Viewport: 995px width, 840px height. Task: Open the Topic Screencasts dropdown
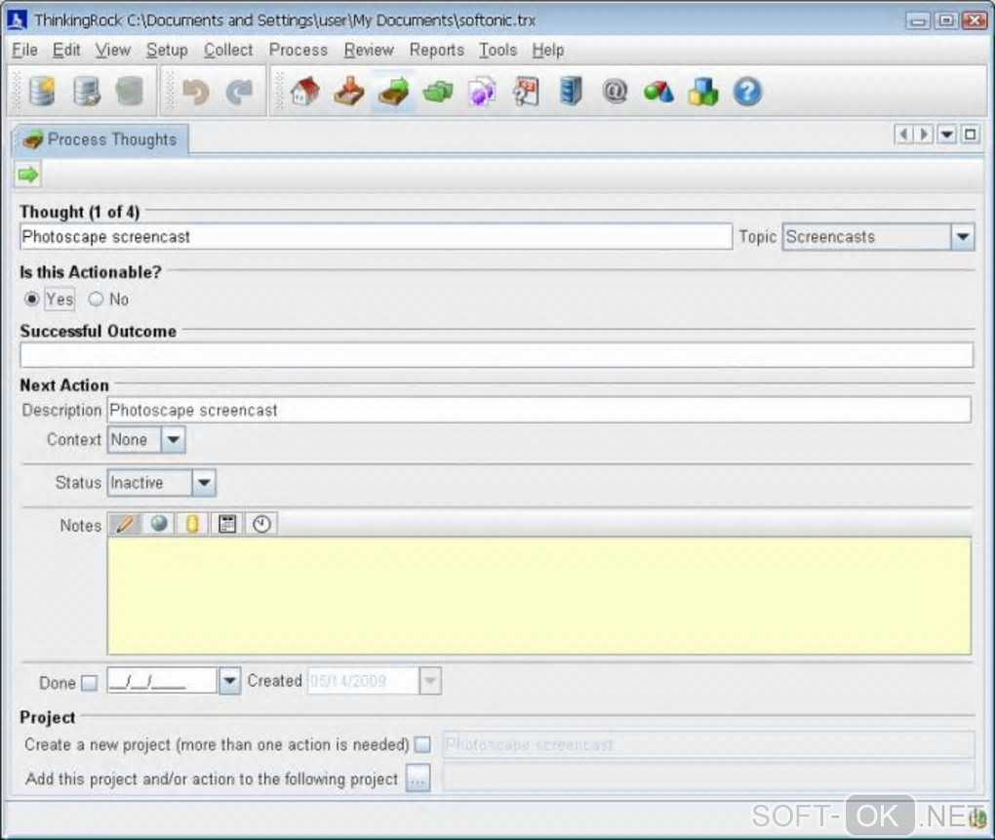pyautogui.click(x=962, y=237)
